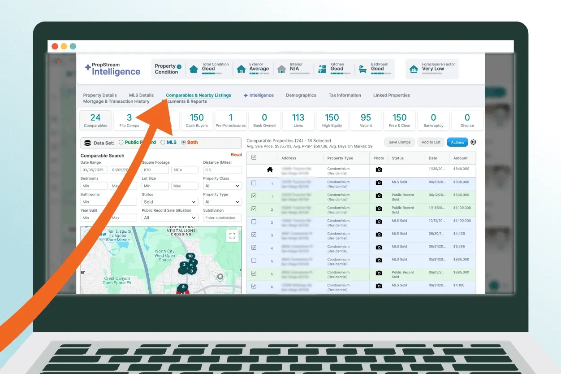Click the Bathroom condition bathtub icon
The image size is (561, 374).
click(362, 69)
